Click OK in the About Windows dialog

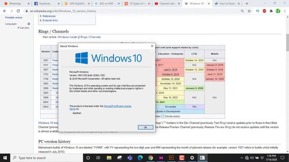[x=145, y=127]
